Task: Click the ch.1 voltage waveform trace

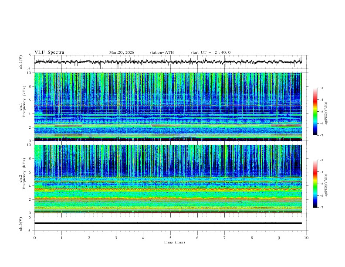Action: click(x=168, y=62)
